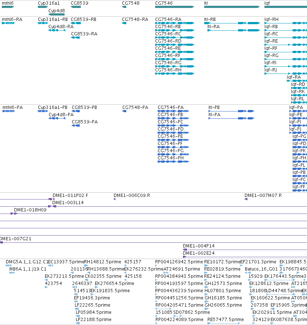The image size is (307, 325).
Task: Click the DME1-007M07.R BAC label
Action: pyautogui.click(x=263, y=196)
